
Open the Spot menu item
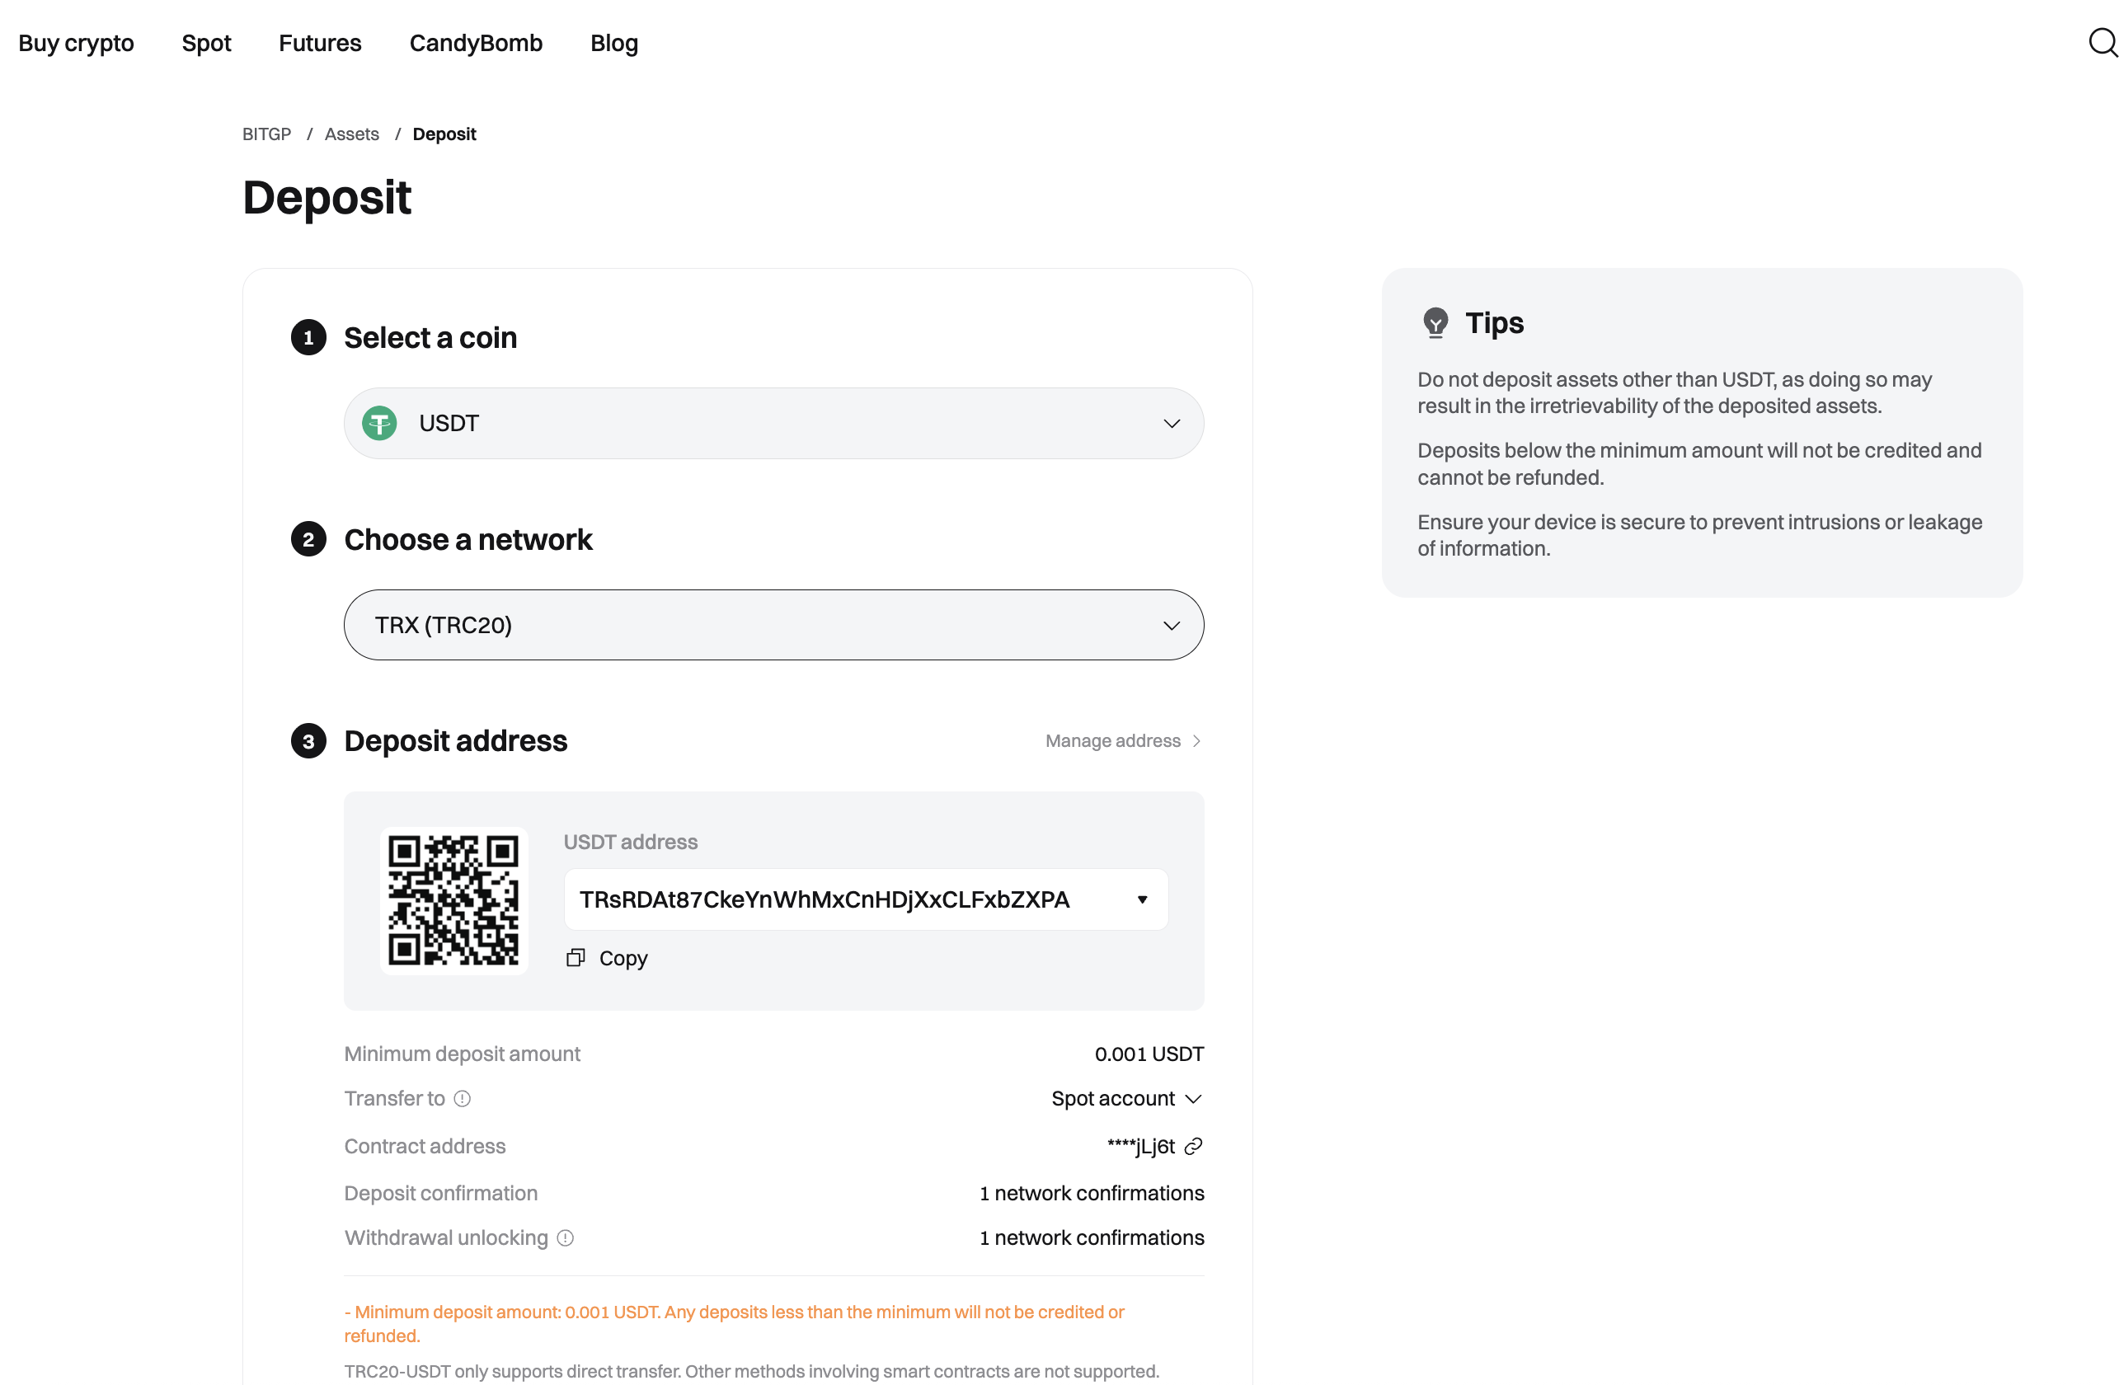[205, 43]
